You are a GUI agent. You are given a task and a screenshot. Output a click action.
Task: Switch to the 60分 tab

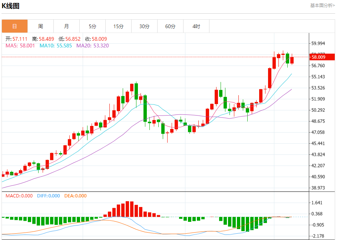[170, 26]
